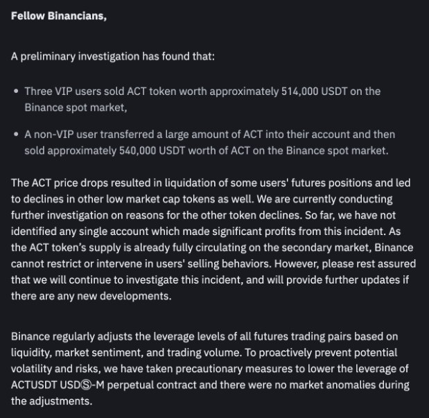Click the second bullet point marker

tap(16, 134)
